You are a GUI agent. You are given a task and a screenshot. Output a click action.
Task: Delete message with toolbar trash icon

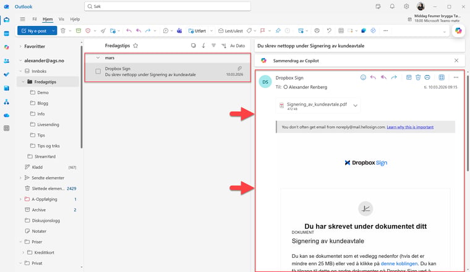pos(63,30)
